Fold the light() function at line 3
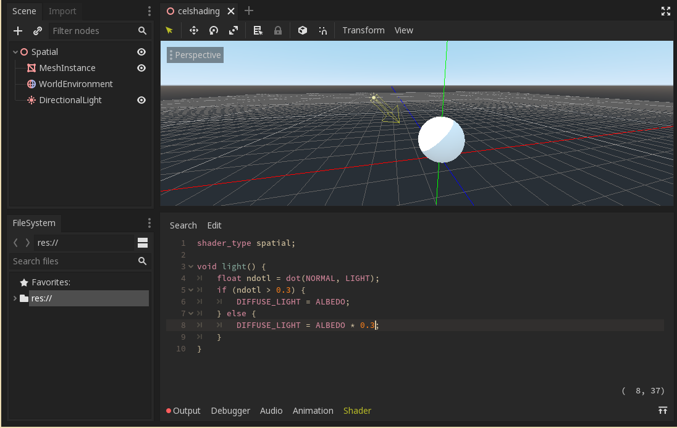This screenshot has width=677, height=428. click(x=190, y=266)
